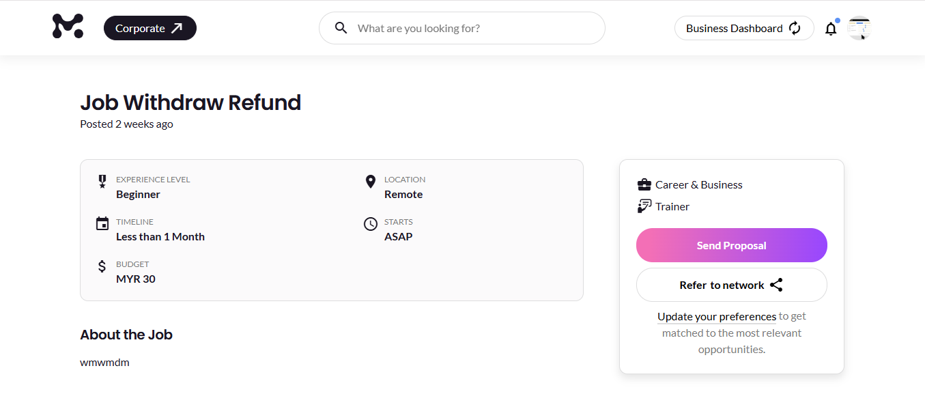925x420 pixels.
Task: Click the briefcase icon next to Career & Business
Action: pyautogui.click(x=644, y=184)
